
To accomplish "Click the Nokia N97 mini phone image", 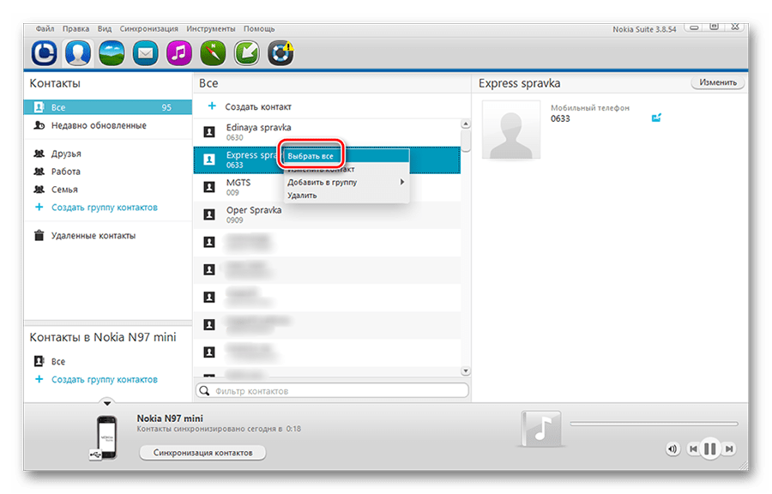I will [x=106, y=437].
